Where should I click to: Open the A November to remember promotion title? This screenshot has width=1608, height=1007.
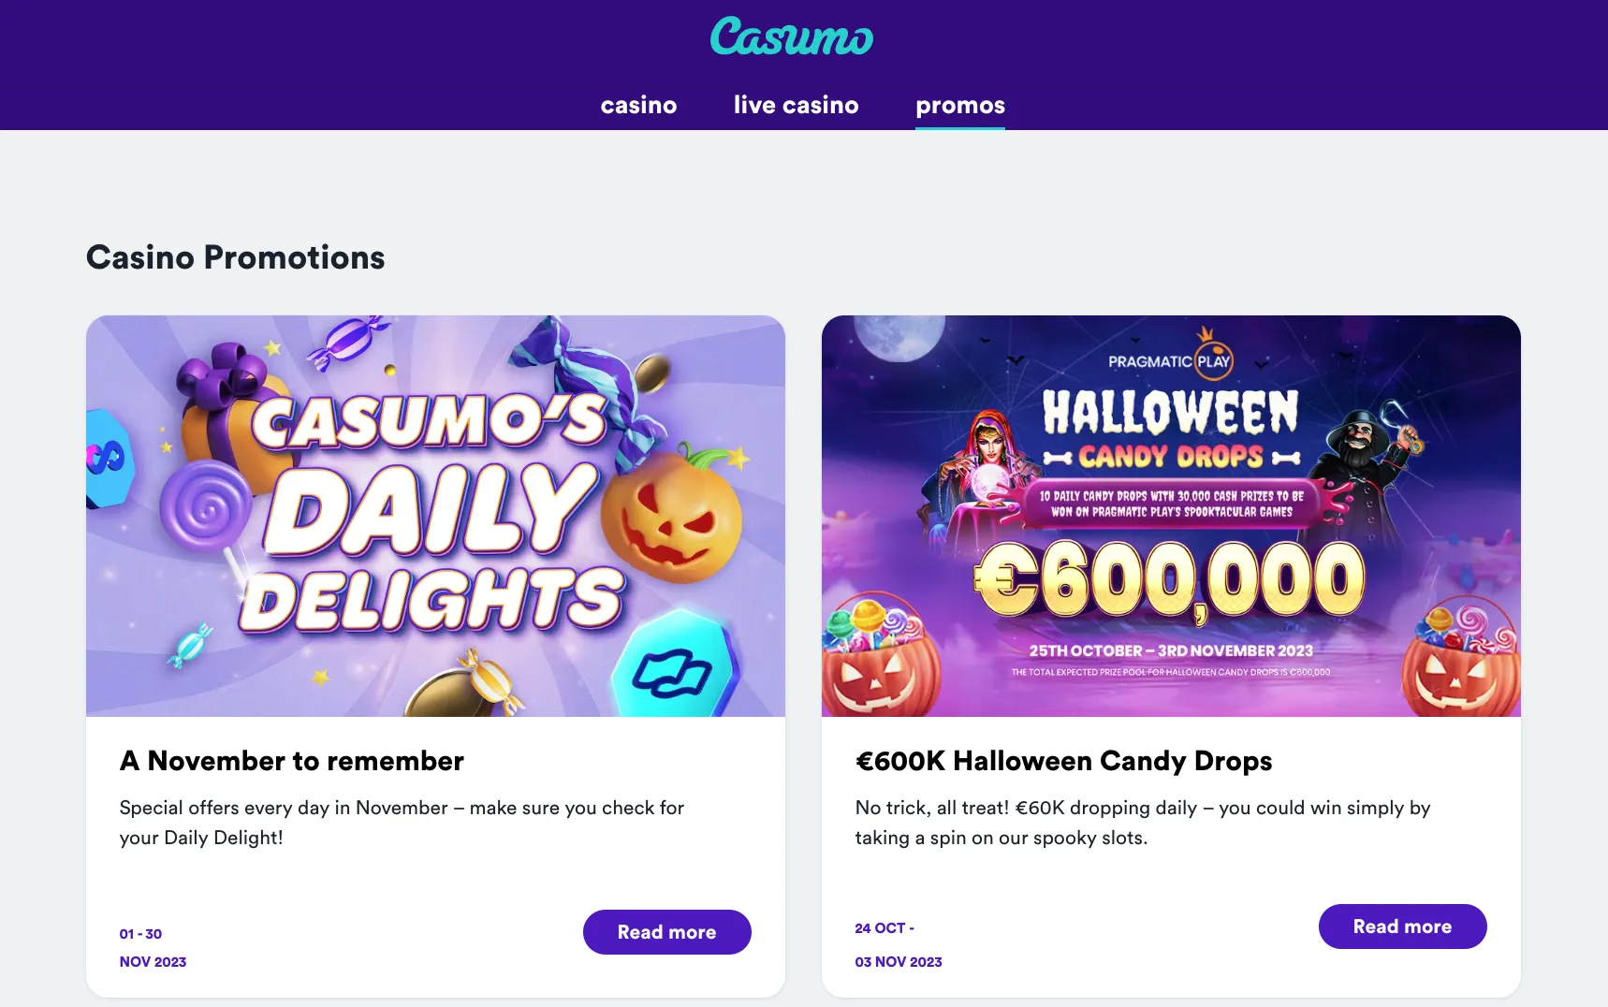[x=291, y=761]
